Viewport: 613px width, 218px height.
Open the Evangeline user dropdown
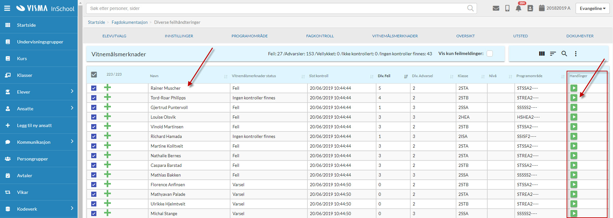pyautogui.click(x=592, y=8)
